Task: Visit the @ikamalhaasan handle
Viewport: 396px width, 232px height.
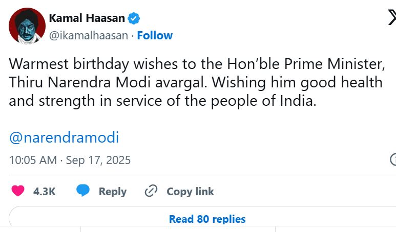Action: 88,36
